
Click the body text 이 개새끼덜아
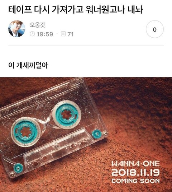coord(28,65)
